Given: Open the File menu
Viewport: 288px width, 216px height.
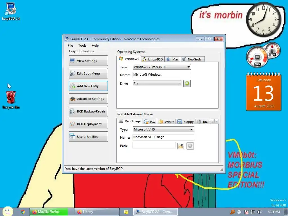Looking at the screenshot, I should point(70,46).
